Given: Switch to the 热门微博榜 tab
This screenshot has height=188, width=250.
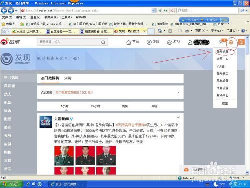Looking at the screenshot, I should point(50,78).
